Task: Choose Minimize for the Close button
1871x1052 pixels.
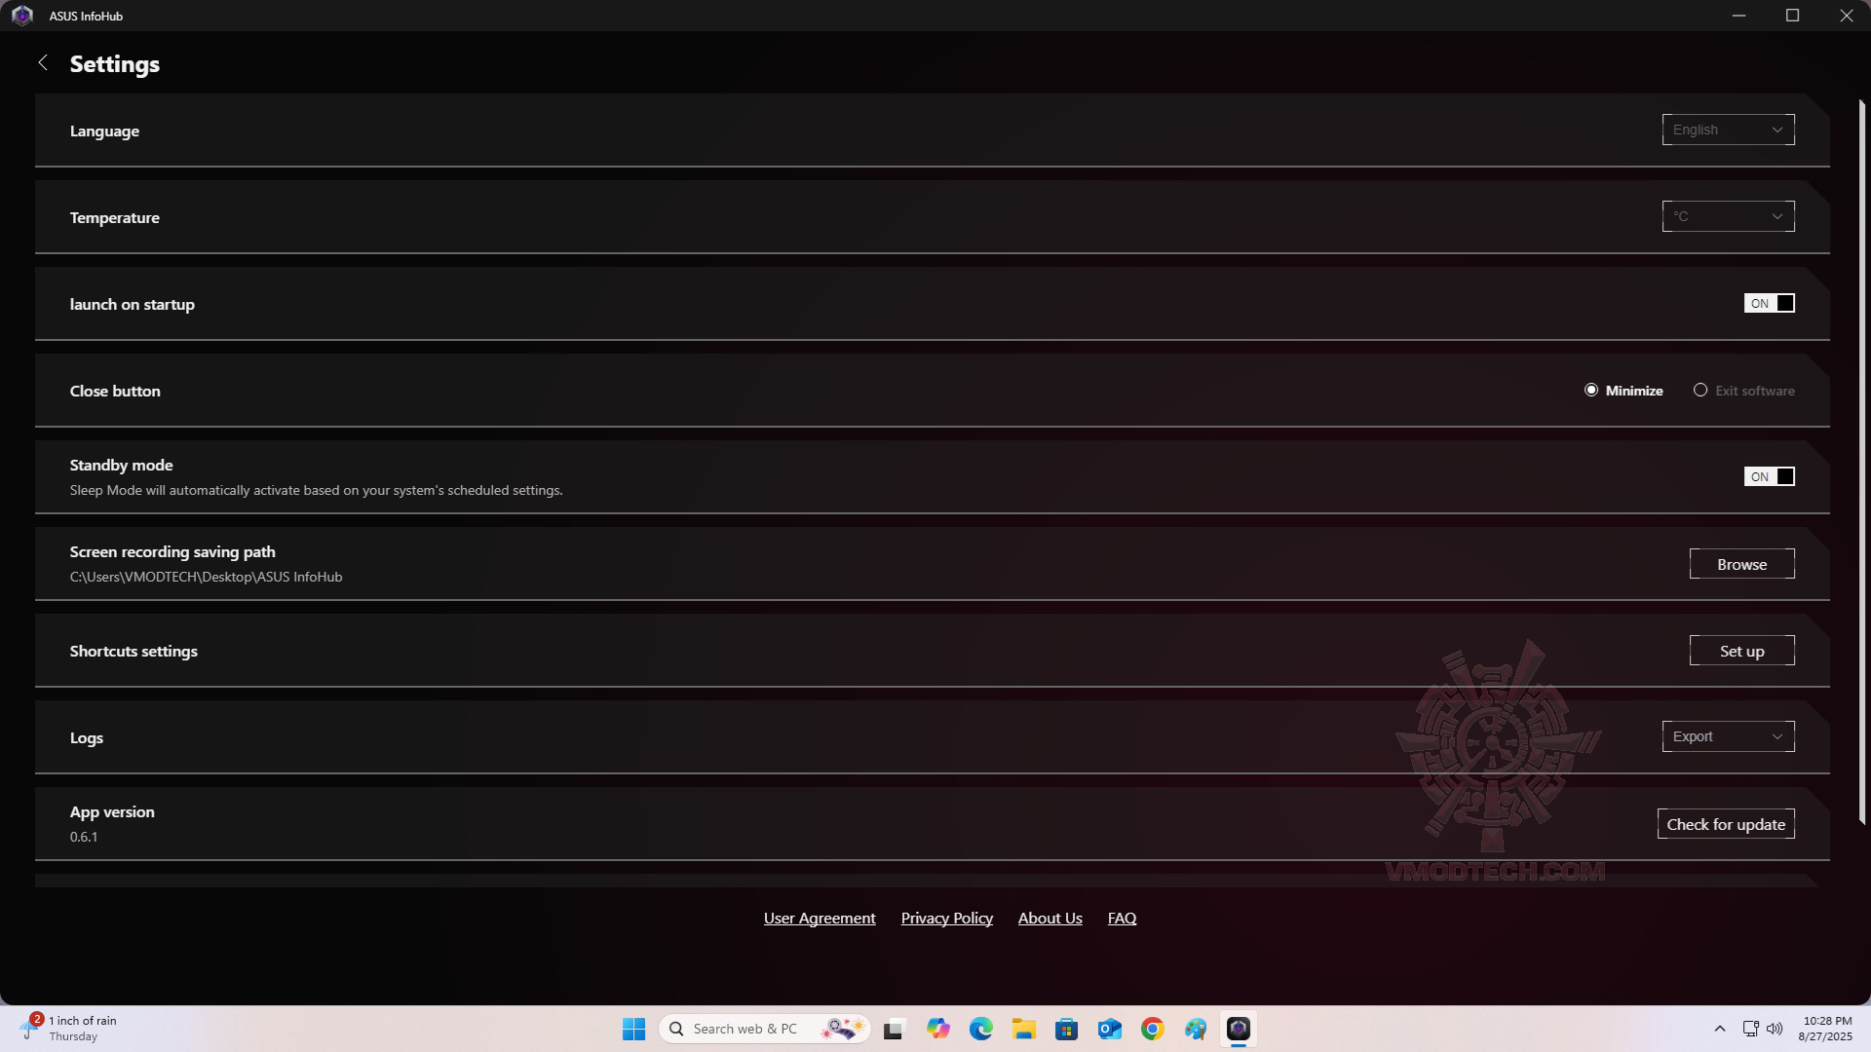Action: tap(1591, 391)
